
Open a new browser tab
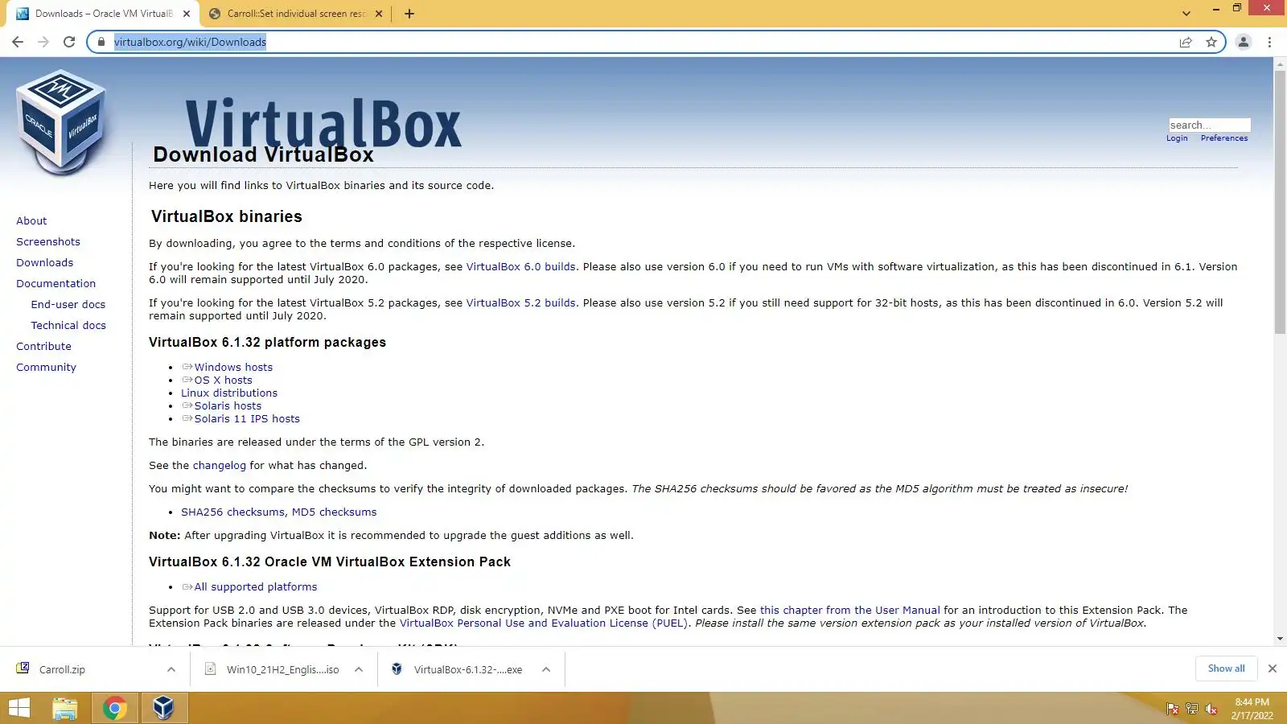(409, 14)
